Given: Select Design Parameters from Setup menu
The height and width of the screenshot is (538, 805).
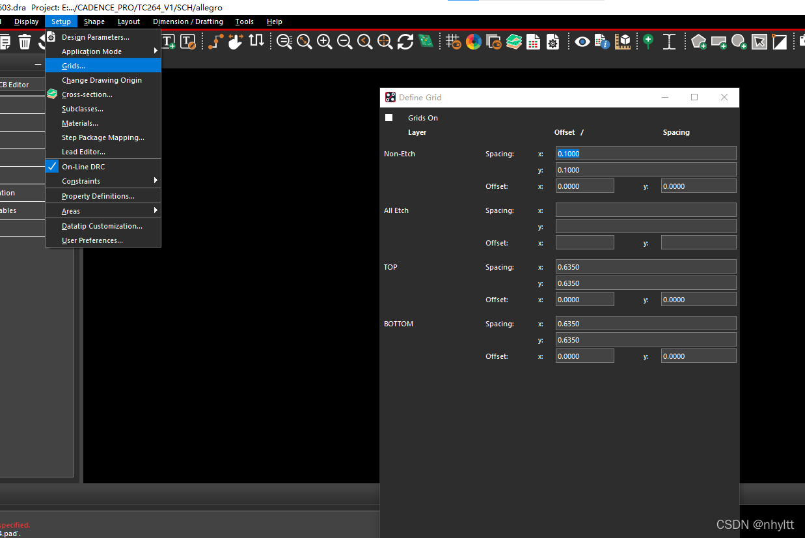Looking at the screenshot, I should [x=95, y=37].
